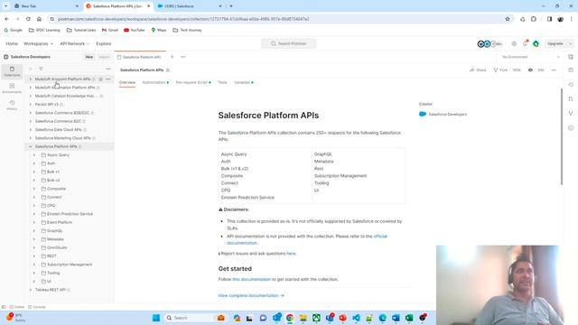Open the API Network dropdown menu
Viewport: 578px width, 325px height.
point(74,44)
